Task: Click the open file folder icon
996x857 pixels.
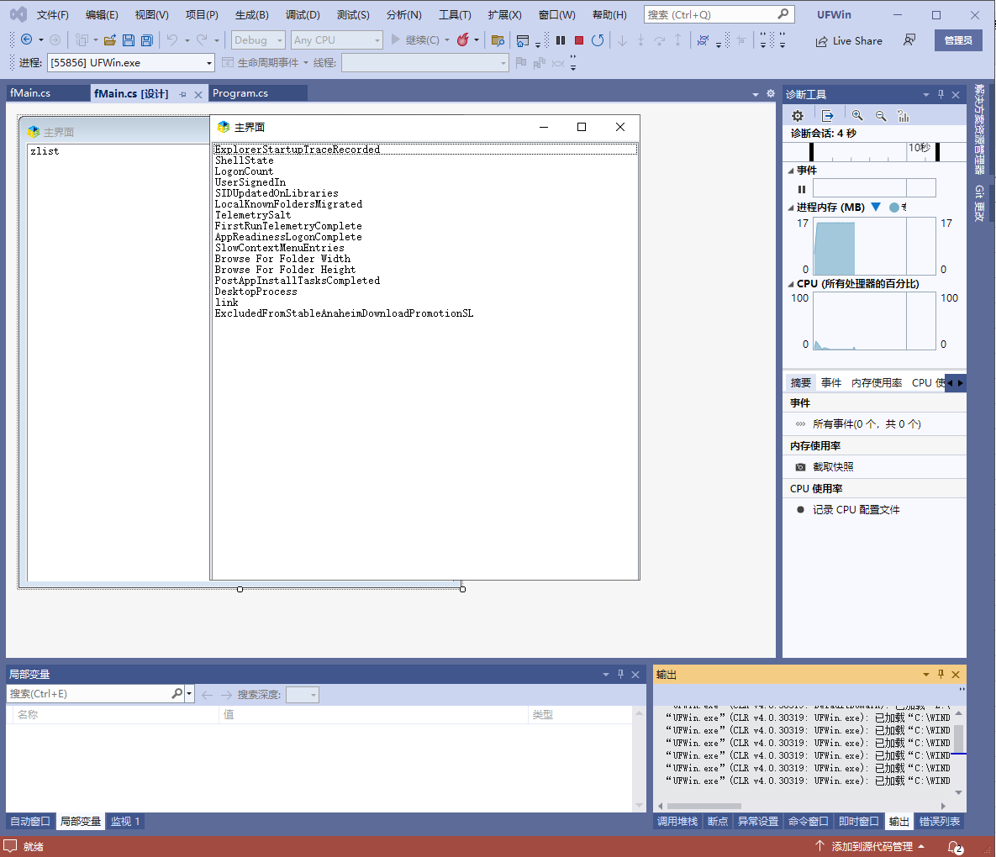Action: (x=110, y=40)
